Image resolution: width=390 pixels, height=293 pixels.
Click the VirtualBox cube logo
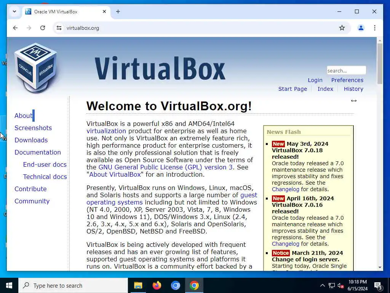pyautogui.click(x=36, y=67)
